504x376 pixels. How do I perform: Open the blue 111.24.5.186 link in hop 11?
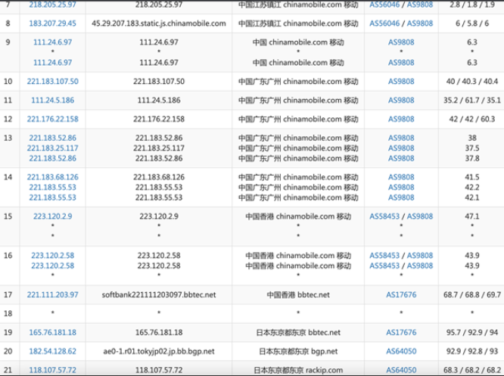pos(52,100)
